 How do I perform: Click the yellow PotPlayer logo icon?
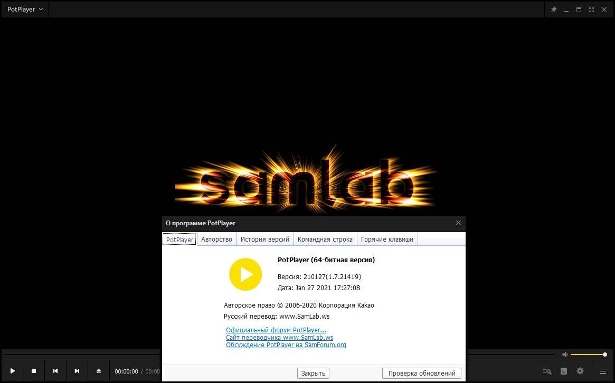[245, 274]
